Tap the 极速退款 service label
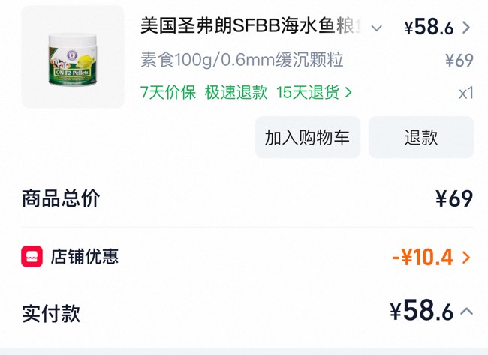Viewport: 488px width, 355px height. (x=236, y=93)
